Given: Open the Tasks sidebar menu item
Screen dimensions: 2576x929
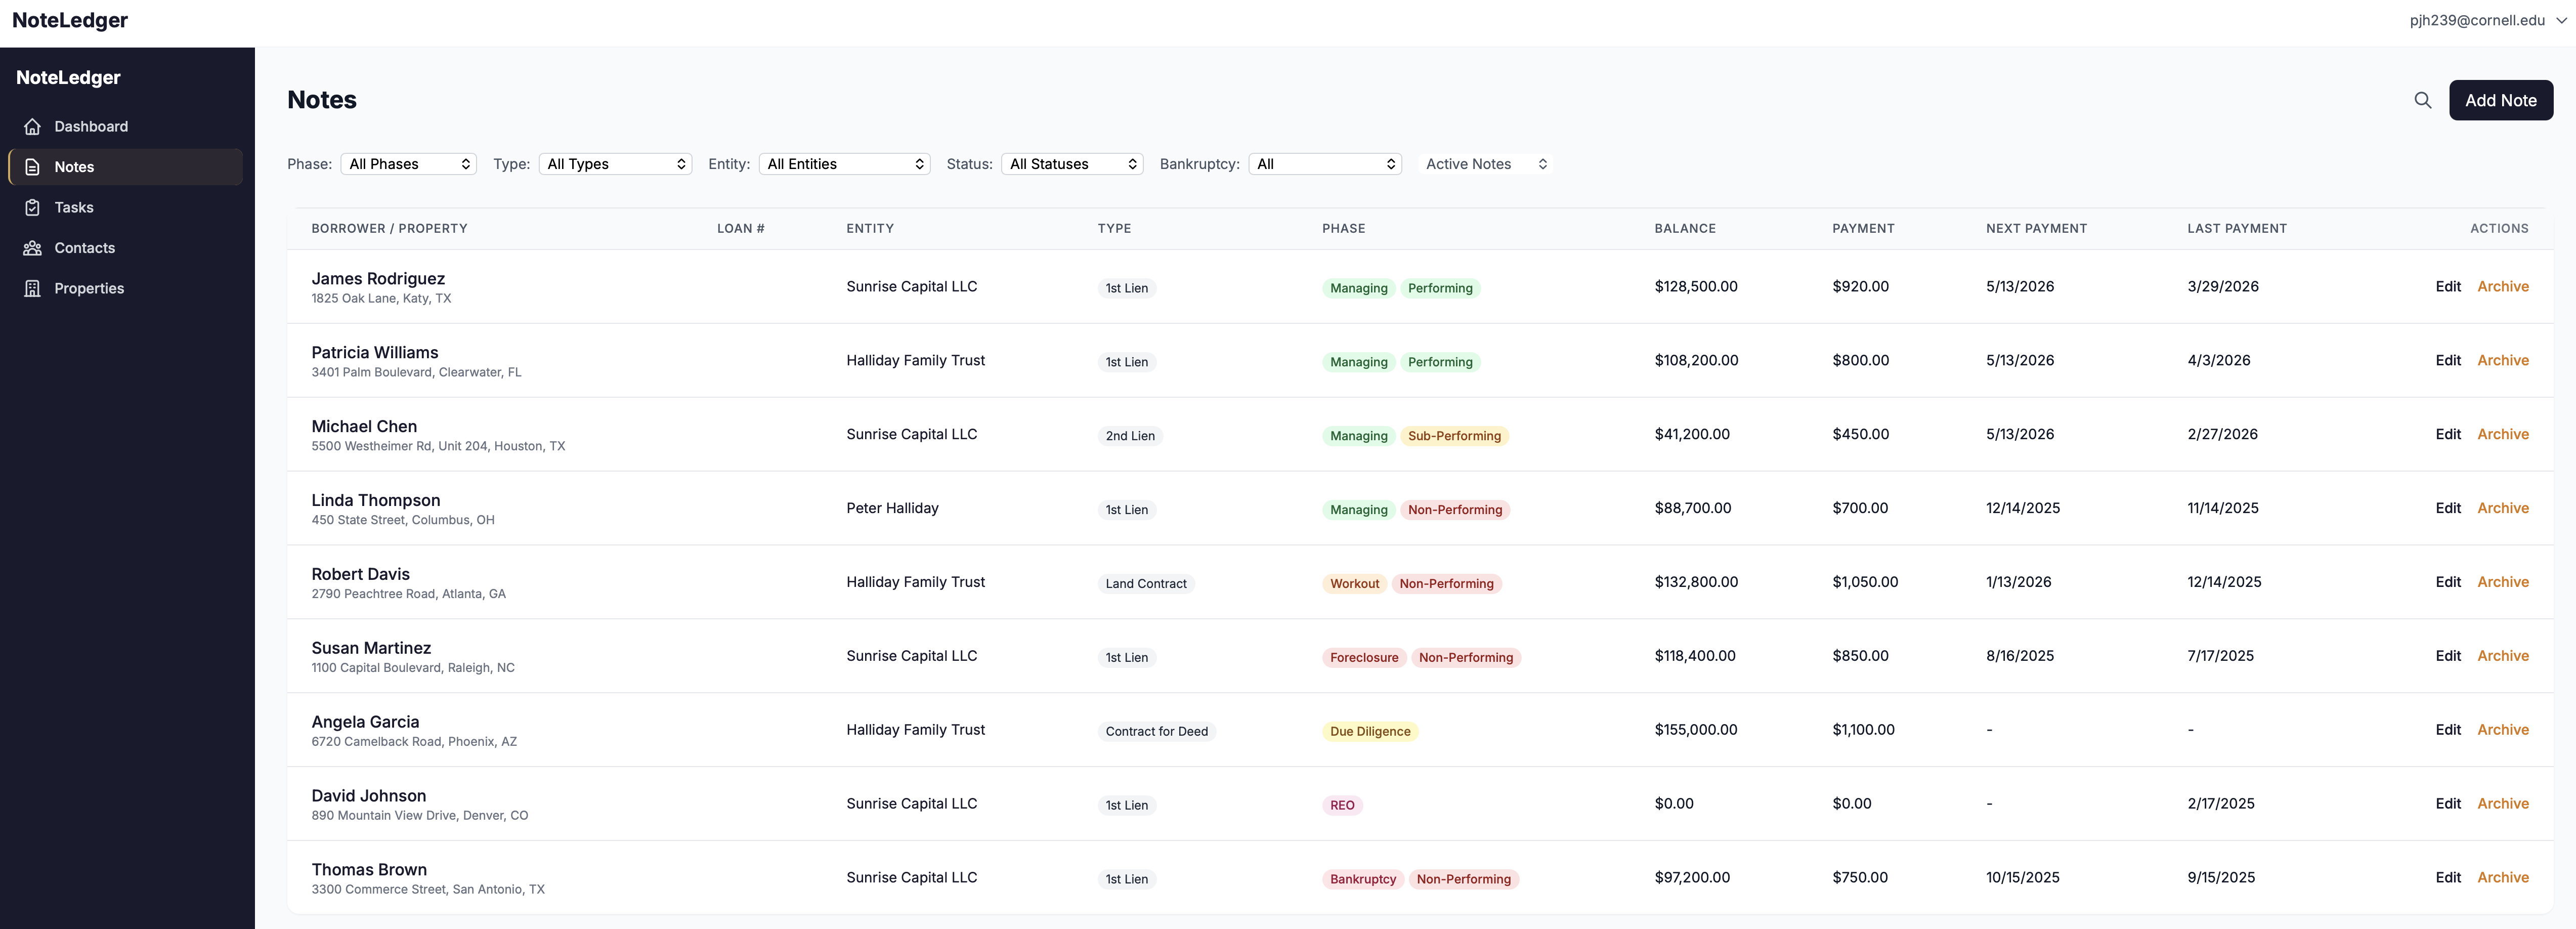Looking at the screenshot, I should tap(74, 208).
